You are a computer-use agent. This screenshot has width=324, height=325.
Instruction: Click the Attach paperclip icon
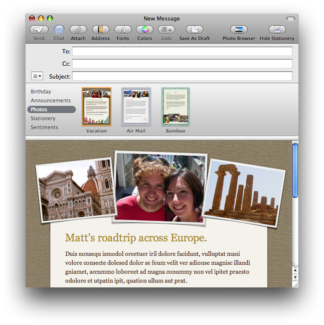[x=78, y=30]
